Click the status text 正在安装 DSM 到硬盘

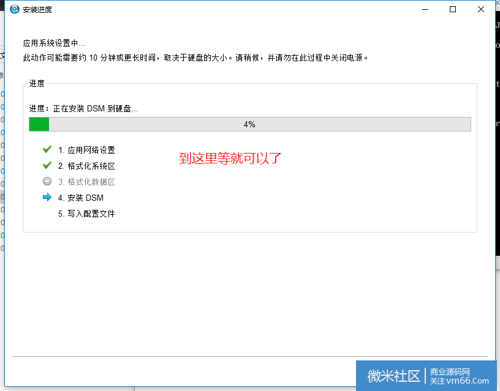point(96,108)
